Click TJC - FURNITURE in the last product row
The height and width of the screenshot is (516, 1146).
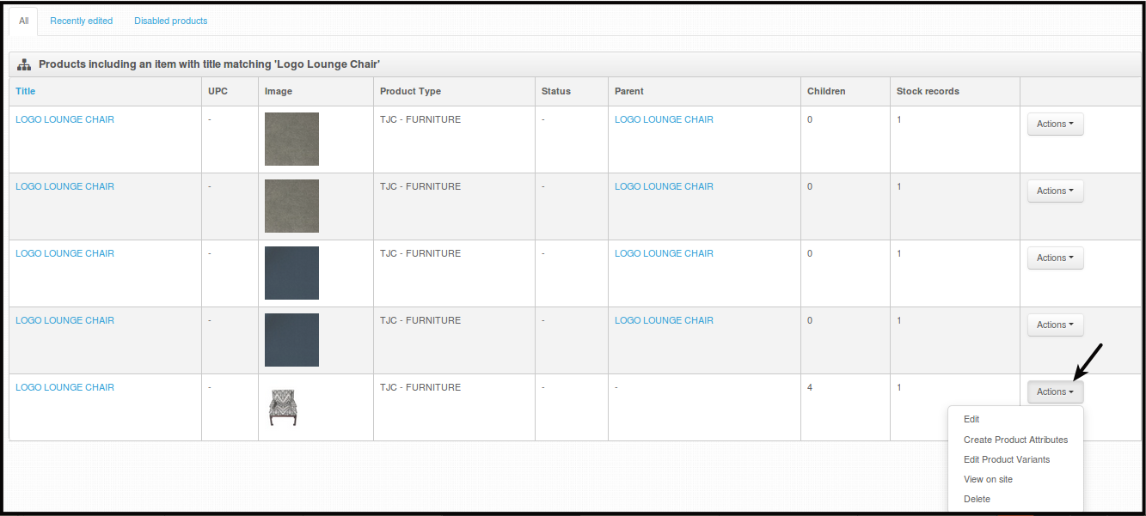pyautogui.click(x=420, y=387)
